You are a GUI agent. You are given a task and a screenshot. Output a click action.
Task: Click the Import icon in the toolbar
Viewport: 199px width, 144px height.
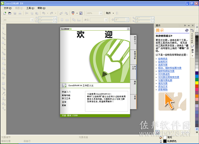pyautogui.click(x=61, y=13)
